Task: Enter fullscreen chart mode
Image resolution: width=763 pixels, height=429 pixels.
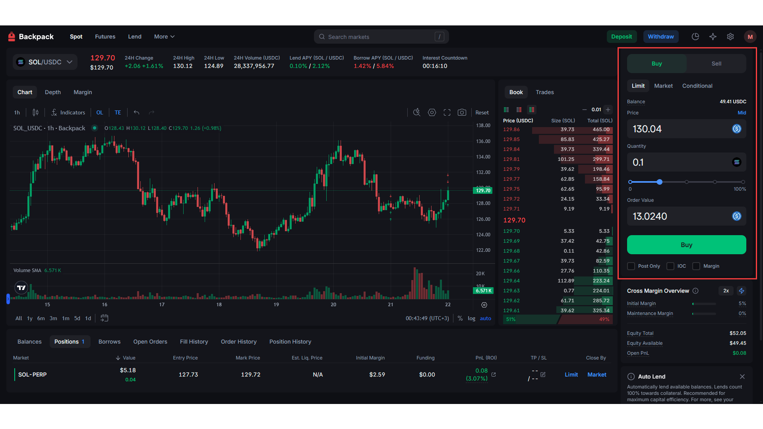Action: (447, 112)
